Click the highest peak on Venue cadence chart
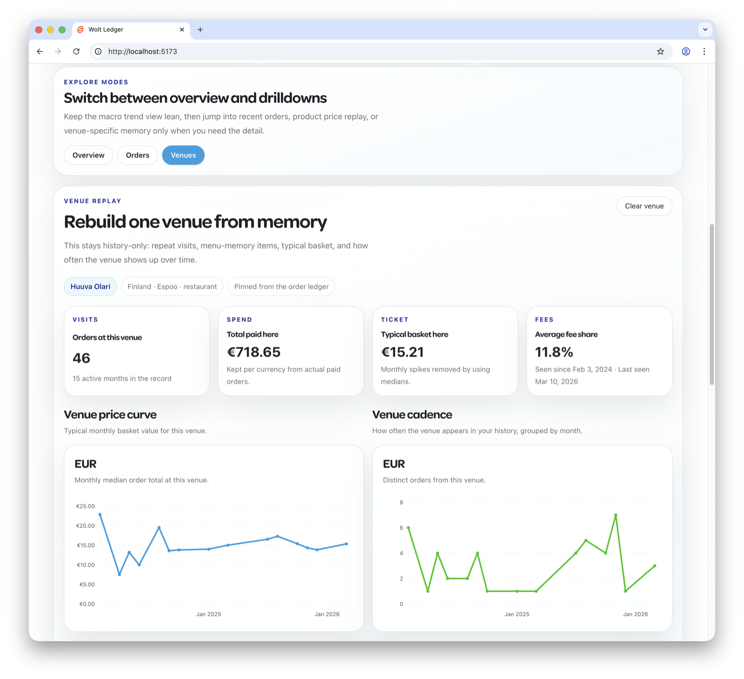Screen dimensions: 744x679 tap(616, 515)
